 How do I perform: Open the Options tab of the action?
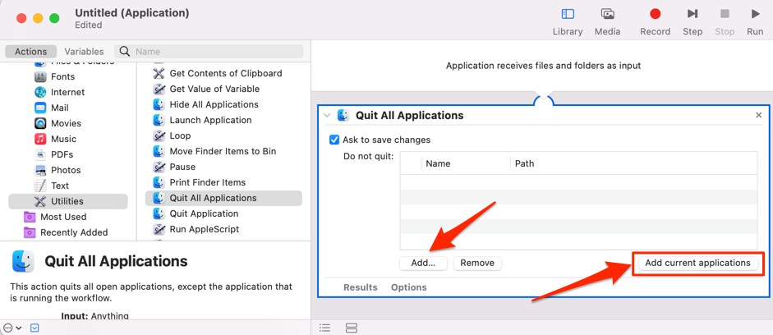click(408, 287)
